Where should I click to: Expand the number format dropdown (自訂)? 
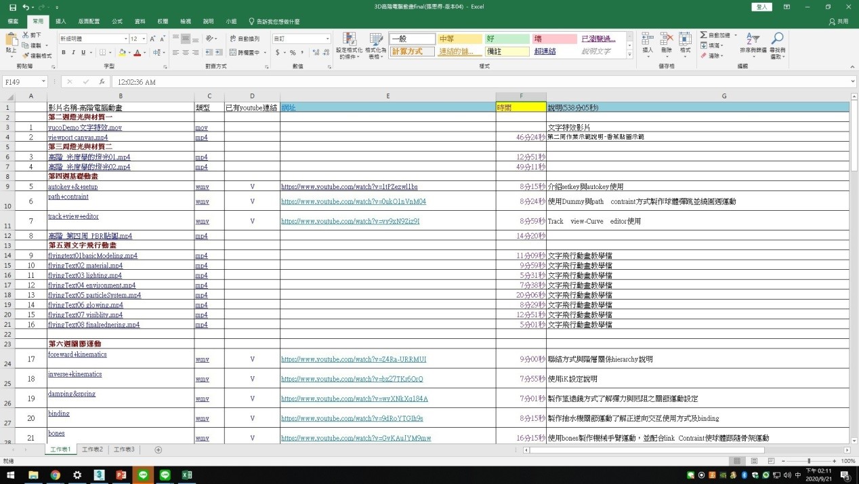327,39
